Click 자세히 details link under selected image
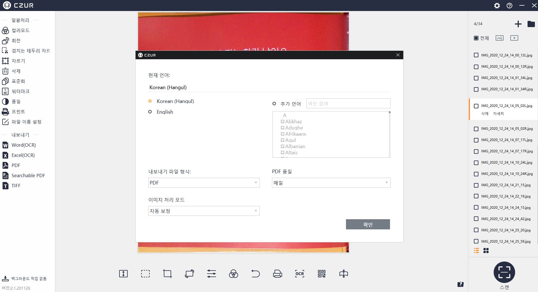 click(498, 114)
